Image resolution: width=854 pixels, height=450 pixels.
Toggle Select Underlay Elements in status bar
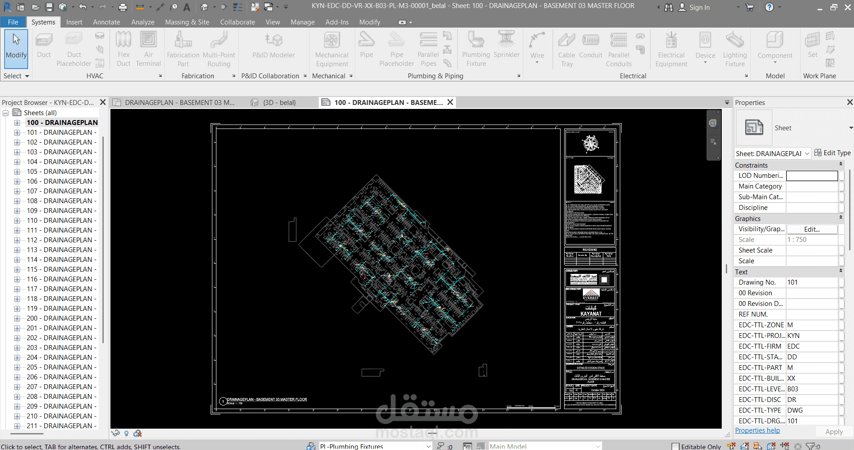[x=744, y=446]
